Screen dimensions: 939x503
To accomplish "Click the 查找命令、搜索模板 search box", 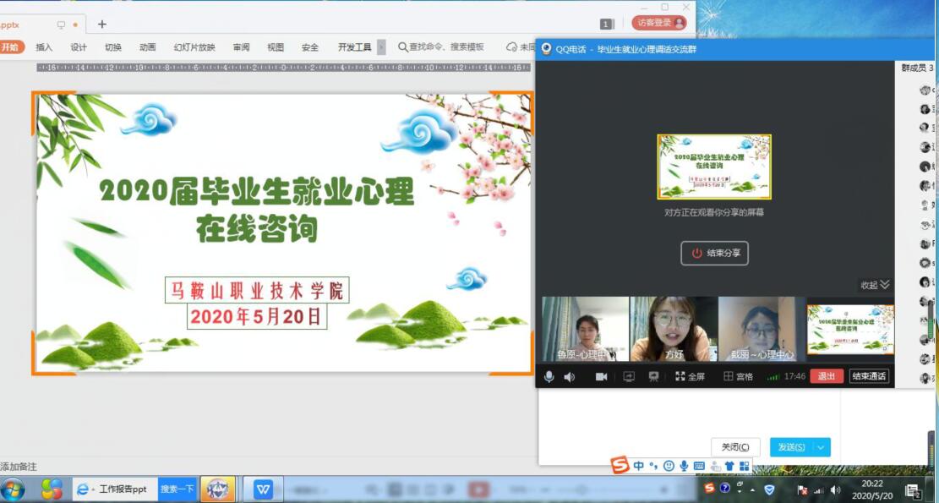I will pyautogui.click(x=441, y=46).
